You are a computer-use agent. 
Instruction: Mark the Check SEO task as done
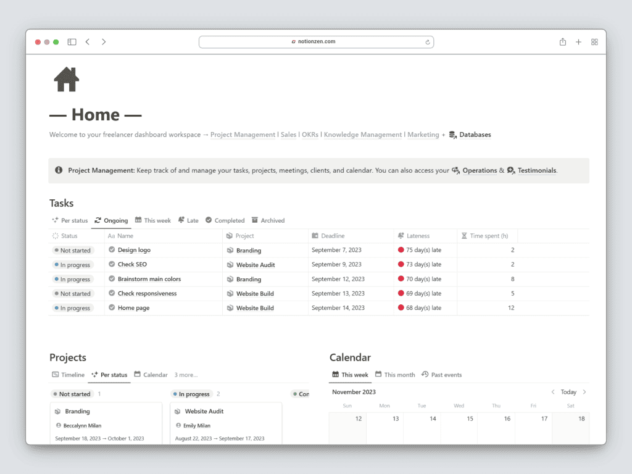pyautogui.click(x=112, y=264)
